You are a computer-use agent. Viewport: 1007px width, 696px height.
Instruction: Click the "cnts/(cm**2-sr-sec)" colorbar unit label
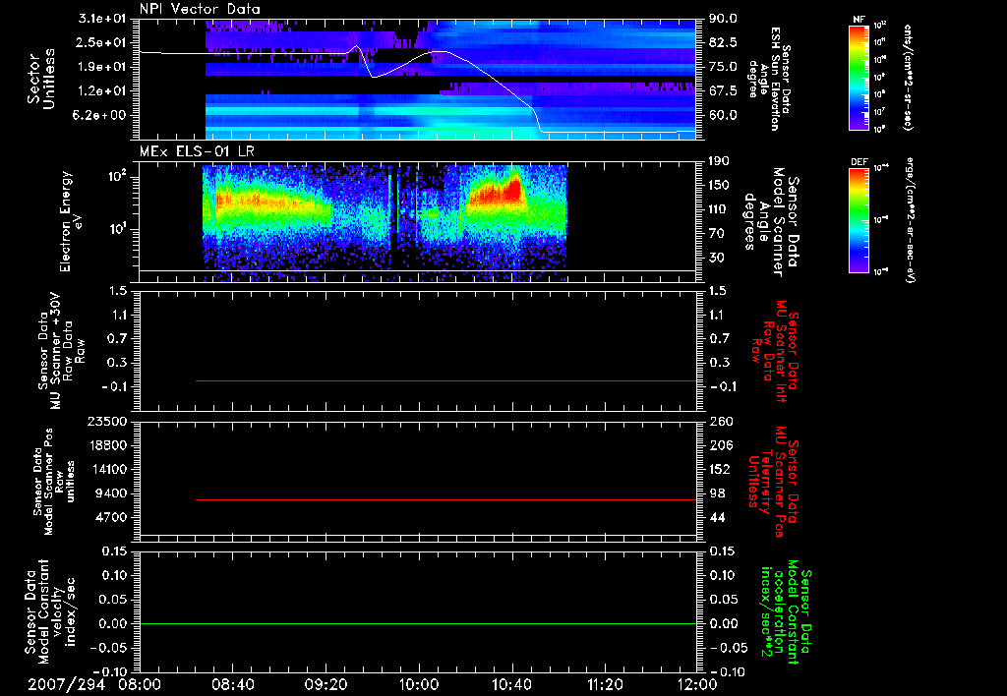908,77
